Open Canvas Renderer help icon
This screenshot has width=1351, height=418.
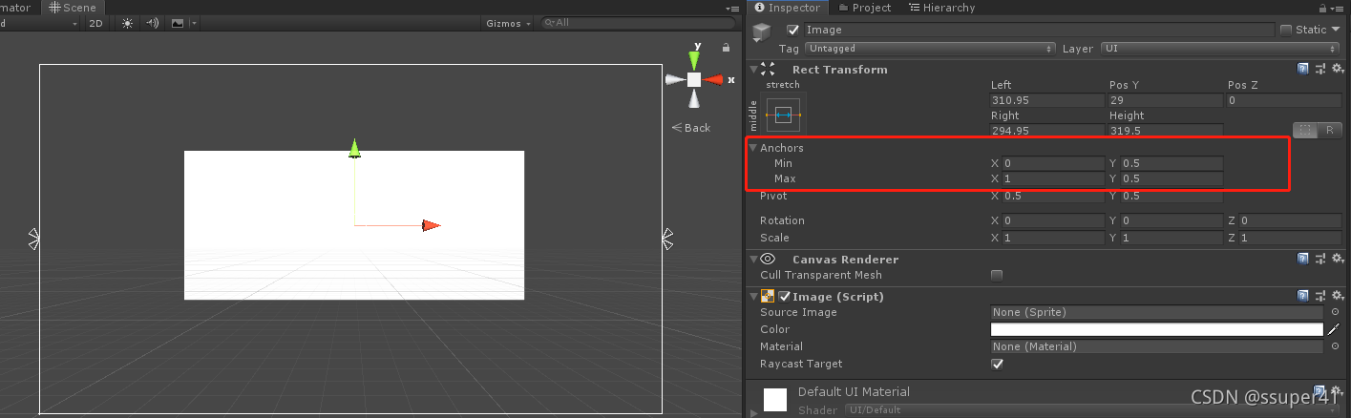(1303, 259)
